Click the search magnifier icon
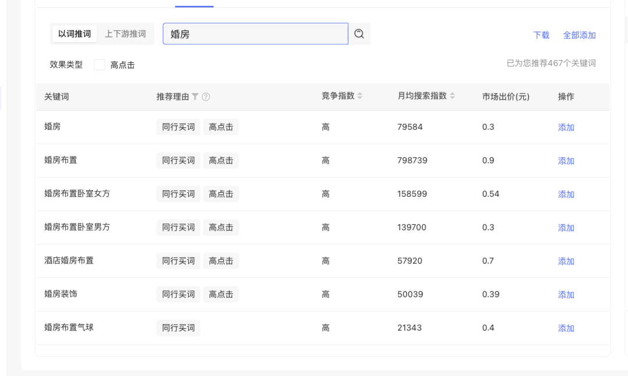 (x=359, y=34)
